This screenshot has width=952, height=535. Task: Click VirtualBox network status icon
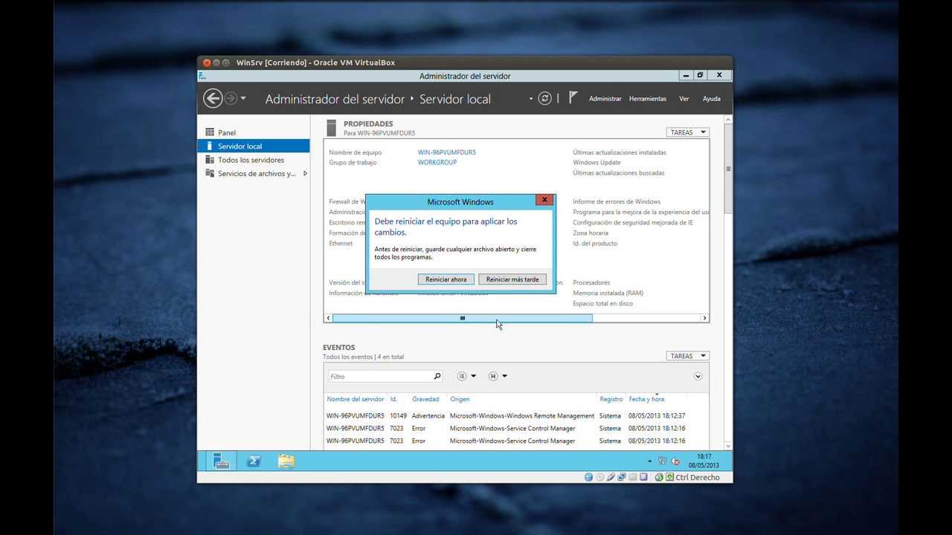(622, 477)
